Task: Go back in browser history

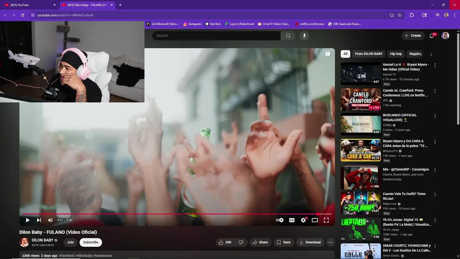Action: (5, 15)
